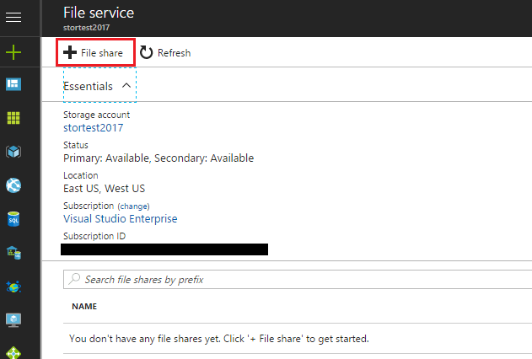Open Cosmos DB planet icon
Screen dimensions: 532x359
pyautogui.click(x=13, y=287)
